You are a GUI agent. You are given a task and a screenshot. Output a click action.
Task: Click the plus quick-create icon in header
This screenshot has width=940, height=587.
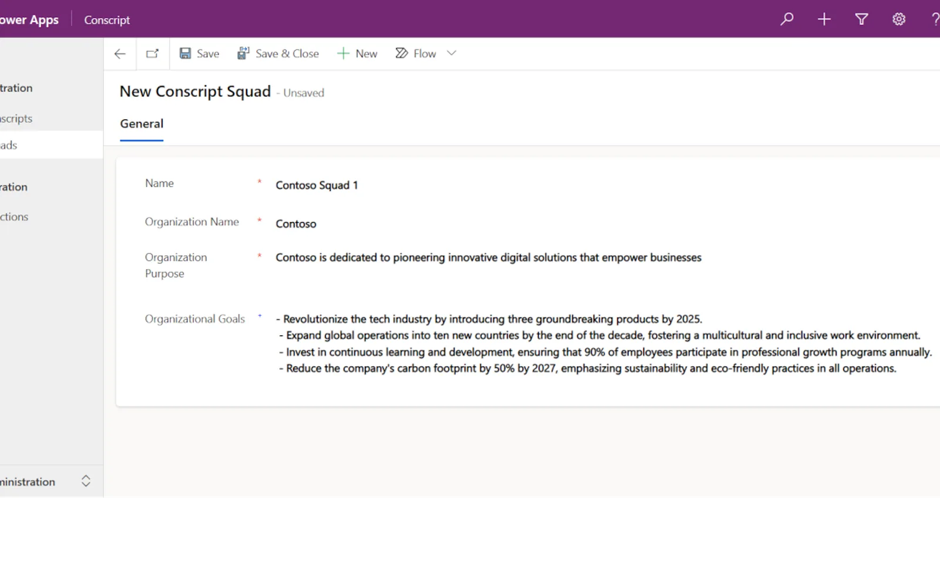click(x=824, y=19)
